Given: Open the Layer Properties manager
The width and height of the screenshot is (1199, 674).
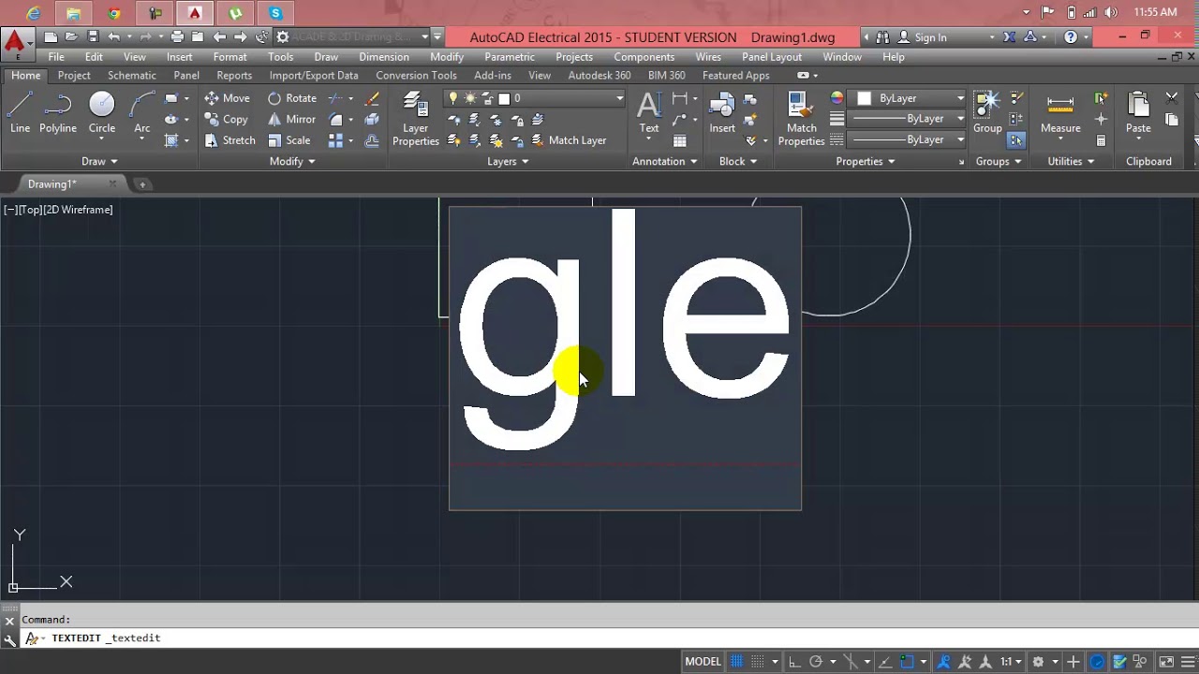Looking at the screenshot, I should coord(416,119).
